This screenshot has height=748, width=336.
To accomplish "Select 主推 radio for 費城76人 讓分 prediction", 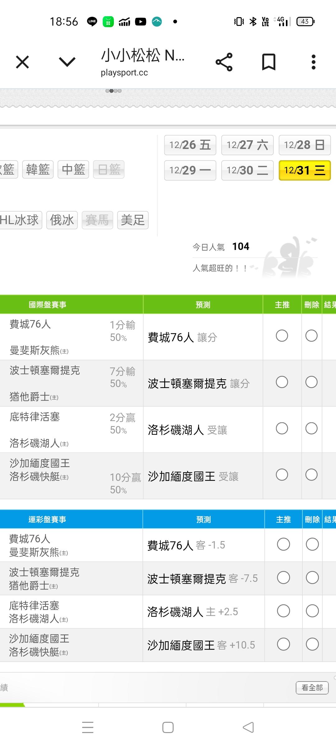I will (x=282, y=336).
